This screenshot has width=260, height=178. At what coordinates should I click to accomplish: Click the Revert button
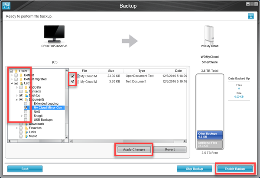pyautogui.click(x=170, y=149)
